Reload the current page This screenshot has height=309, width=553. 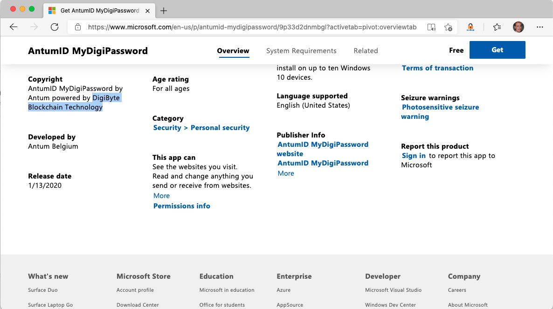point(54,27)
